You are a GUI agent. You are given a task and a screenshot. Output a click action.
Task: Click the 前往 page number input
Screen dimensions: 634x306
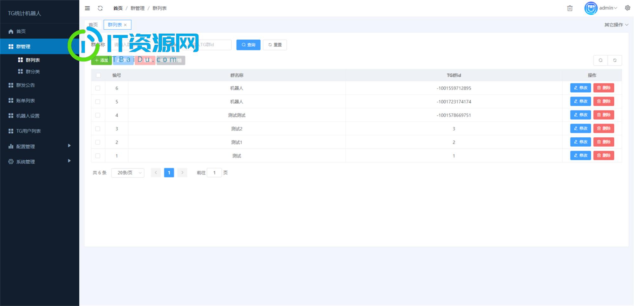coord(214,173)
